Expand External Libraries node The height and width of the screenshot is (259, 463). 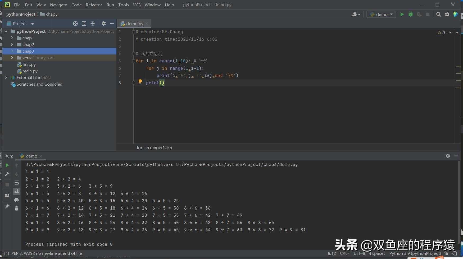click(6, 77)
